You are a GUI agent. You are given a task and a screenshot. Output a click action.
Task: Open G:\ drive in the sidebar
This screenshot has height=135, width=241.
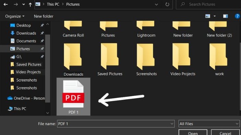(x=16, y=57)
